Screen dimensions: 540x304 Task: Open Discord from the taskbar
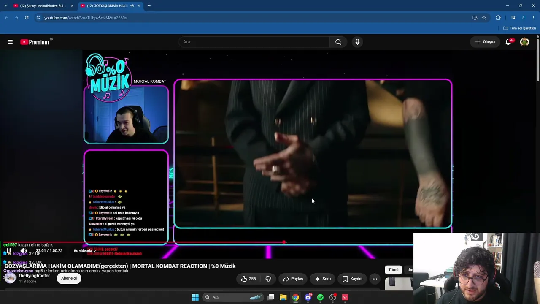tap(308, 297)
